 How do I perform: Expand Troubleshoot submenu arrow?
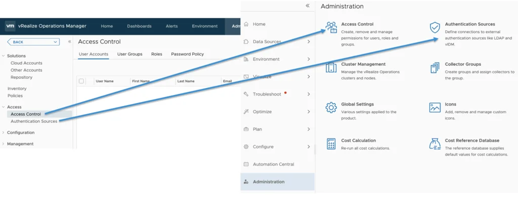(309, 94)
